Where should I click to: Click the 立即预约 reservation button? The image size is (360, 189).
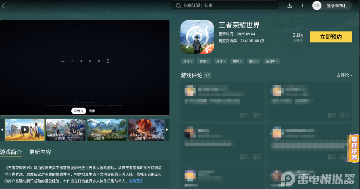(x=330, y=37)
